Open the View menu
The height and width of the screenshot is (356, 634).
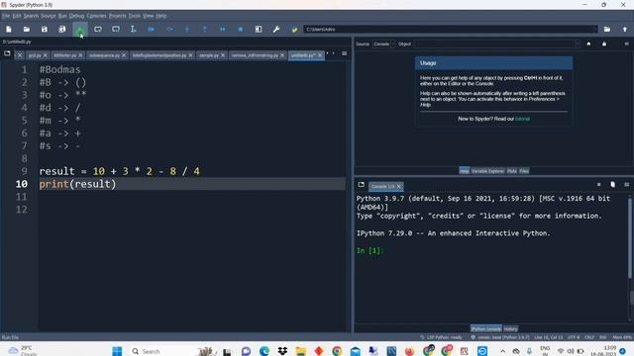[149, 16]
